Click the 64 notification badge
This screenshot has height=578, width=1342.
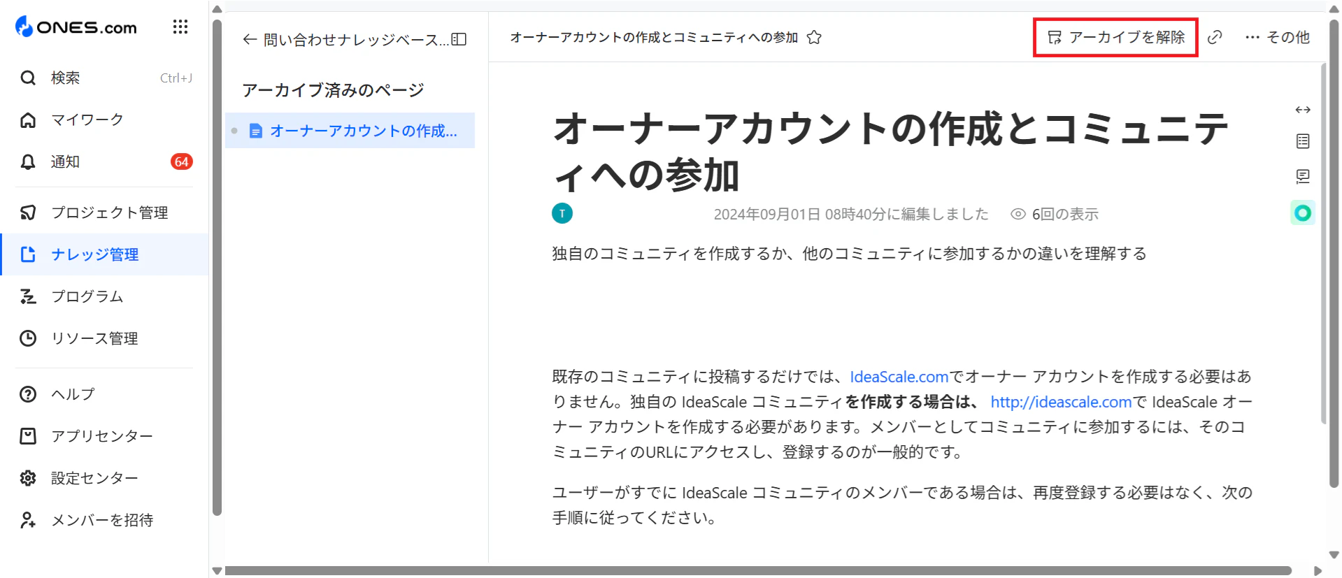(182, 161)
